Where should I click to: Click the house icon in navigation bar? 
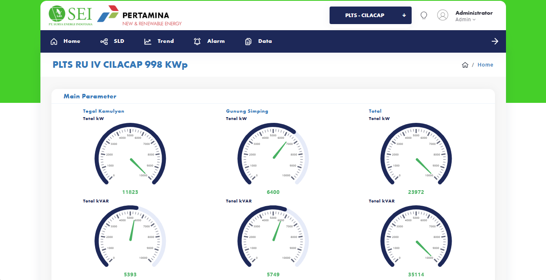click(54, 41)
